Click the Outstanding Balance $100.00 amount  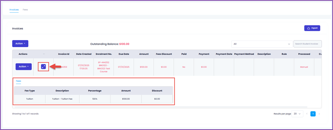[124, 44]
